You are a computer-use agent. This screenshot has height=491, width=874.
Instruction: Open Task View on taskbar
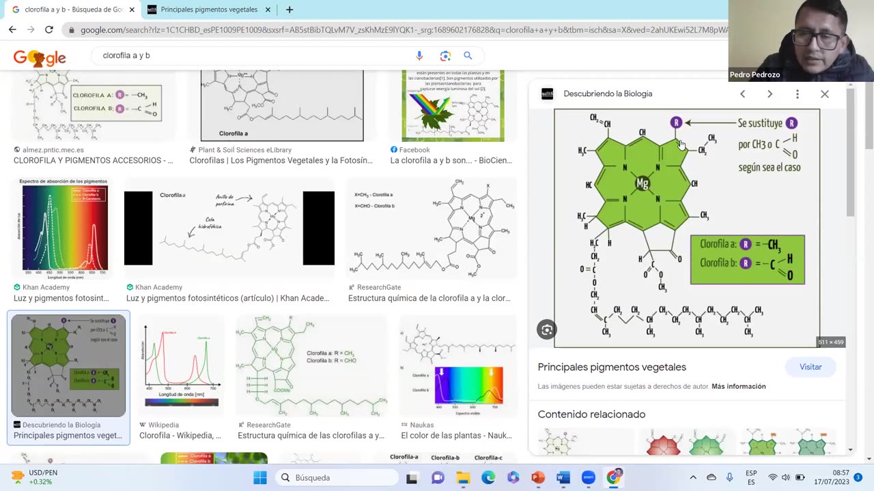[x=412, y=477]
